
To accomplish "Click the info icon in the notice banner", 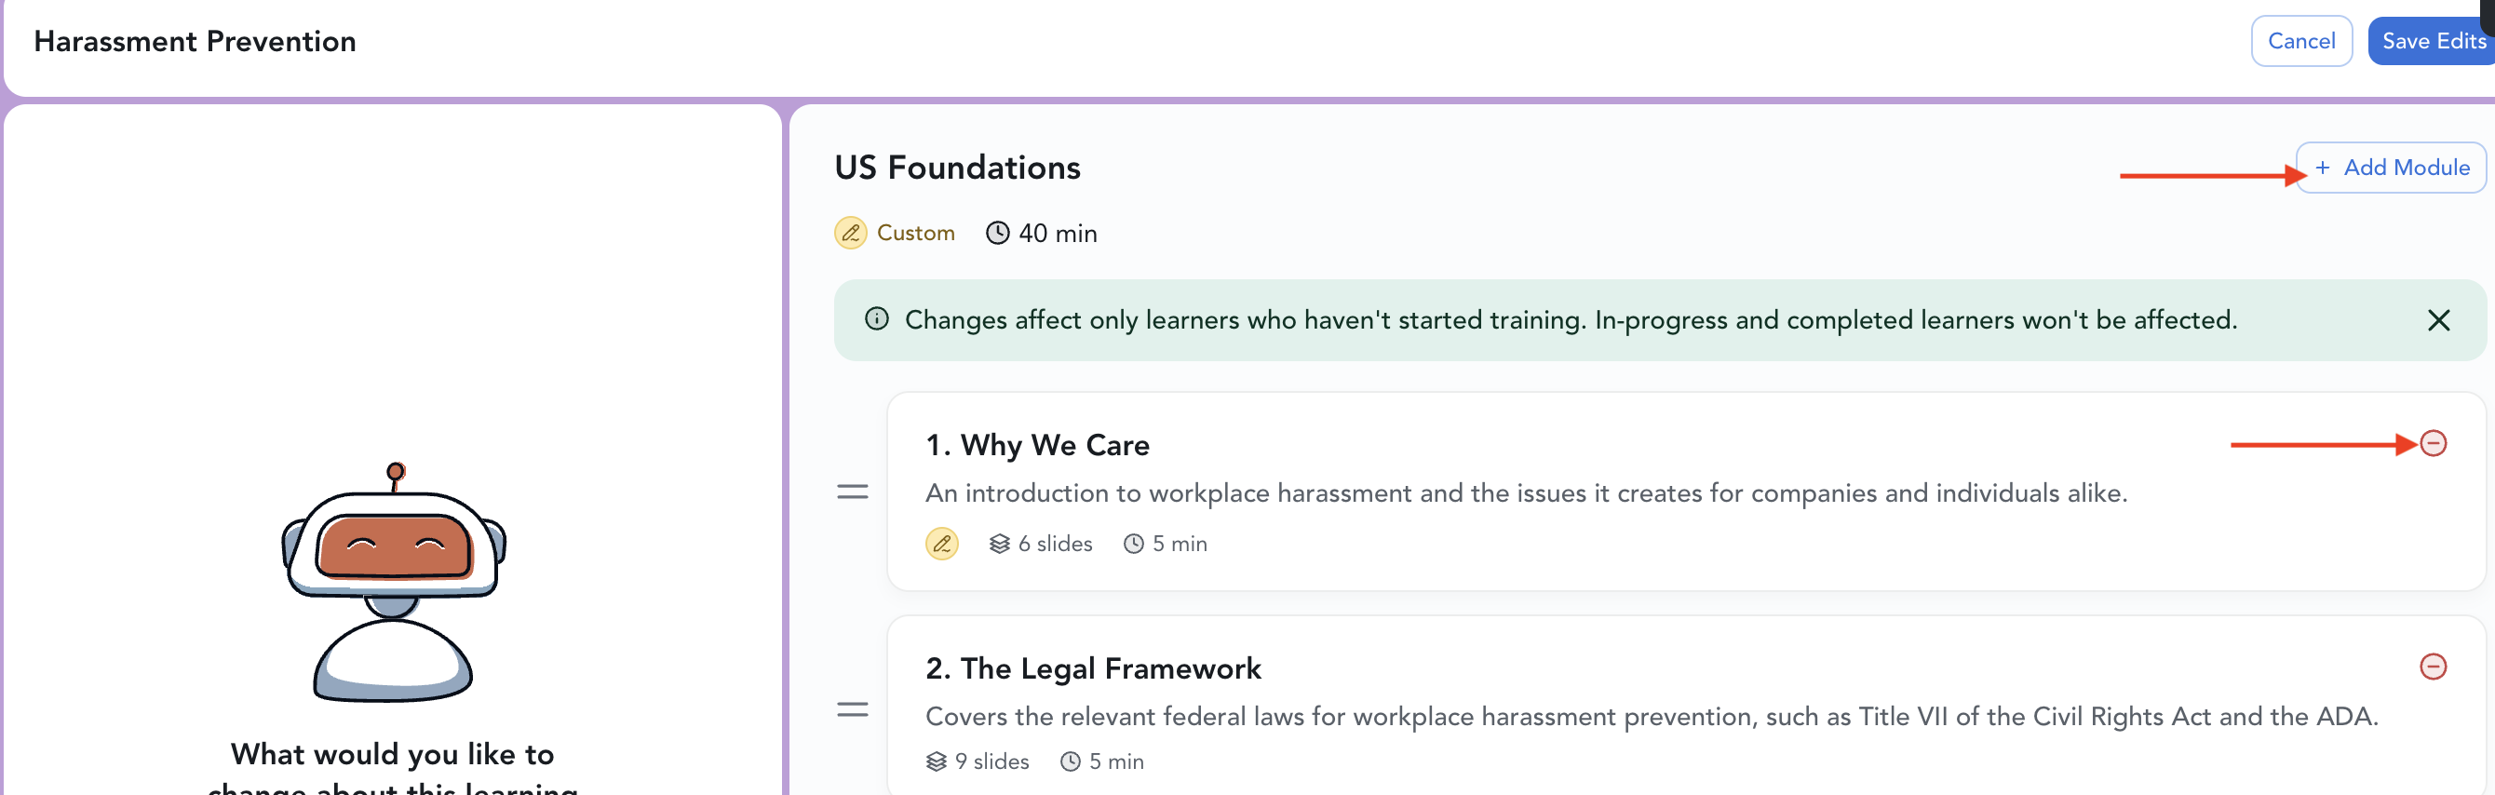I will [x=875, y=319].
